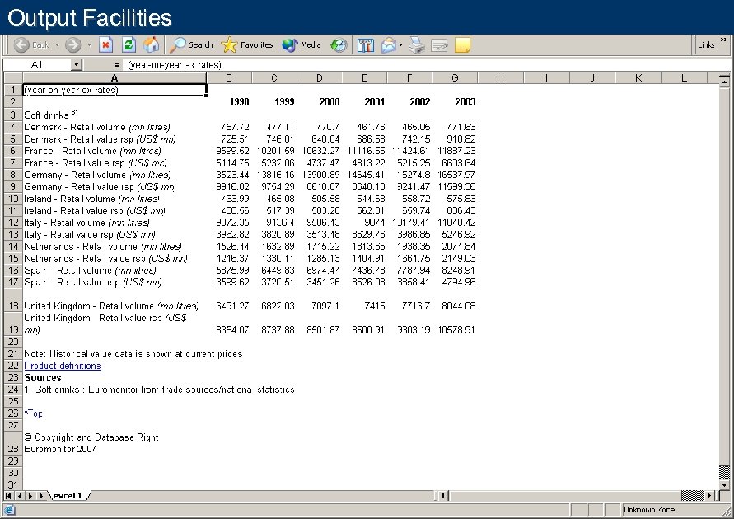The width and height of the screenshot is (734, 519).
Task: Click the Internet Explorer status bar icon
Action: (8, 509)
